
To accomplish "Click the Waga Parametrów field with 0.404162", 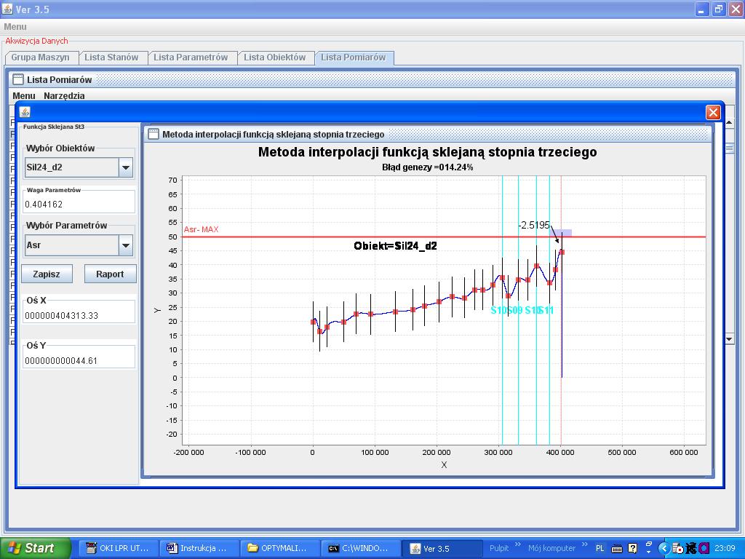I will tap(79, 204).
